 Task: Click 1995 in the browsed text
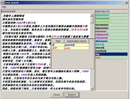tap(23, 54)
